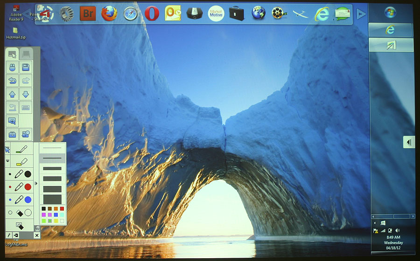Pick the blue pen with thick tip

tap(28, 199)
